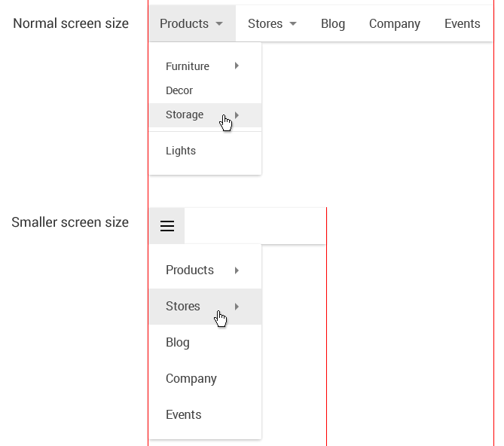Click the hamburger menu icon
This screenshot has height=446, width=504.
pyautogui.click(x=167, y=226)
